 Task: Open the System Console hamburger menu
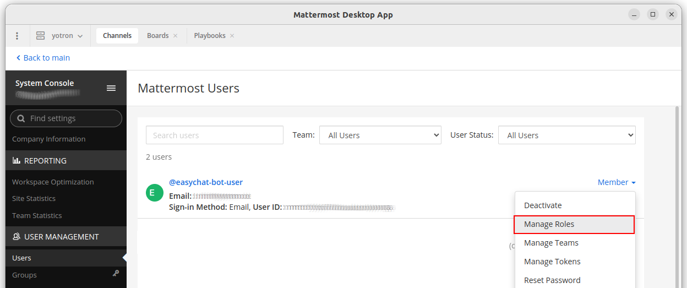coord(111,88)
